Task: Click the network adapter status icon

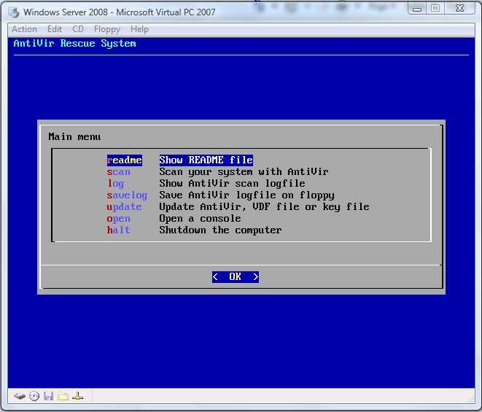Action: 77,396
